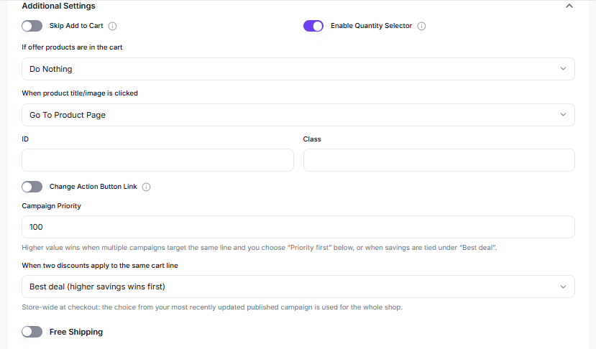Image resolution: width=596 pixels, height=349 pixels.
Task: Click label When two discounts apply to the same cart line
Action: click(x=100, y=266)
